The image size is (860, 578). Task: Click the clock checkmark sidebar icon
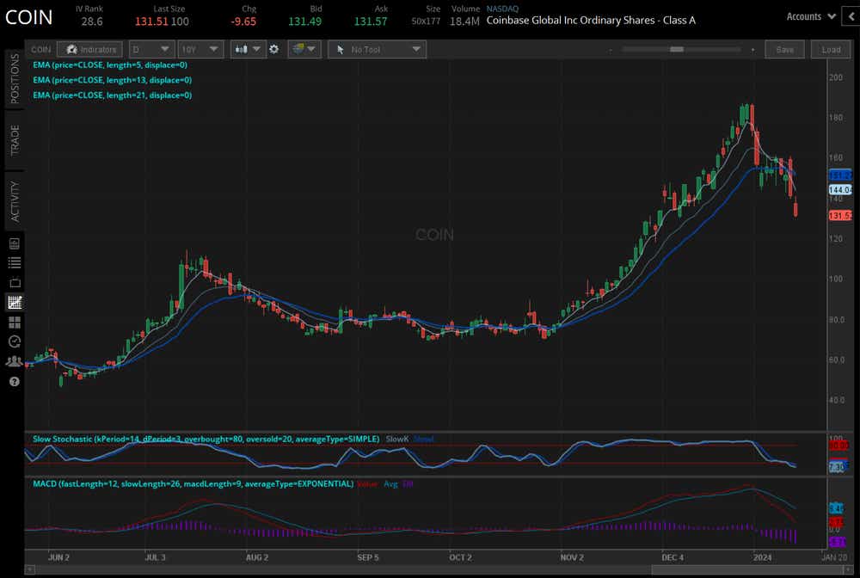pyautogui.click(x=14, y=341)
